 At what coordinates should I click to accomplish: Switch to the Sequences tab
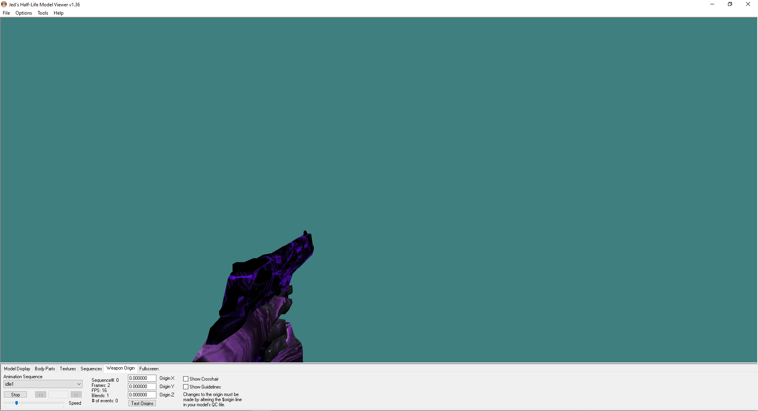(91, 369)
